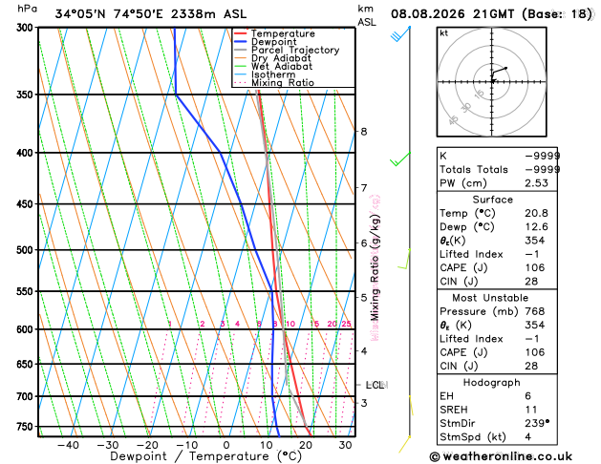Screen dimensions: 601x464
Task: Click the Pressure (mb) value 768
Action: (535, 311)
